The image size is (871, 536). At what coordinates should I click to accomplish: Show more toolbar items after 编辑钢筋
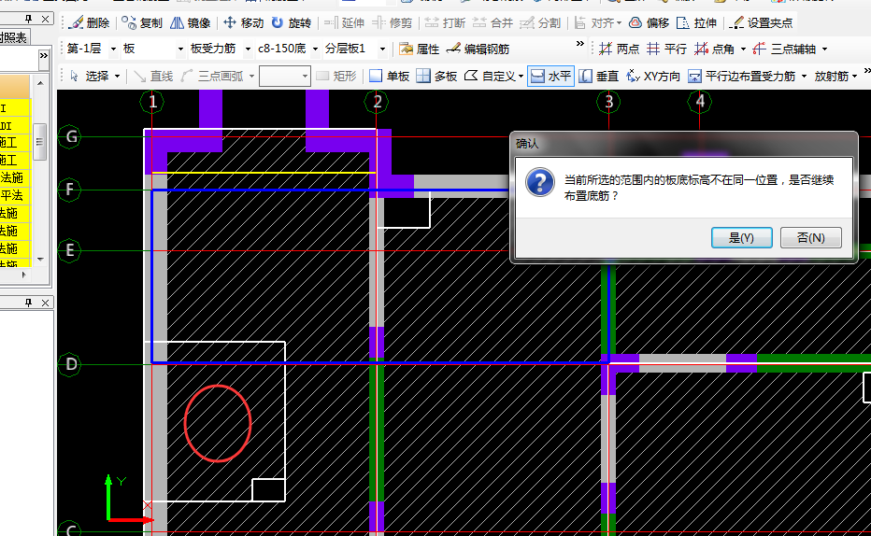click(580, 44)
